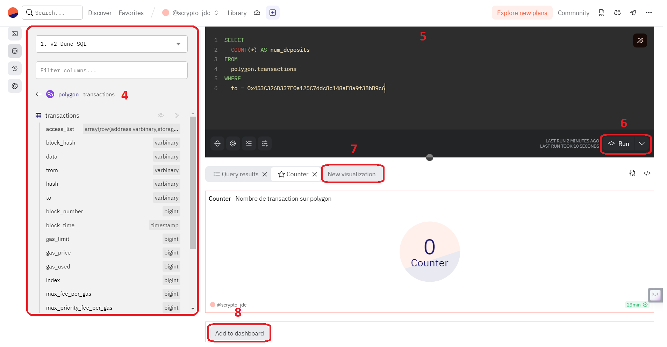
Task: Click the embed code icon
Action: tap(647, 173)
